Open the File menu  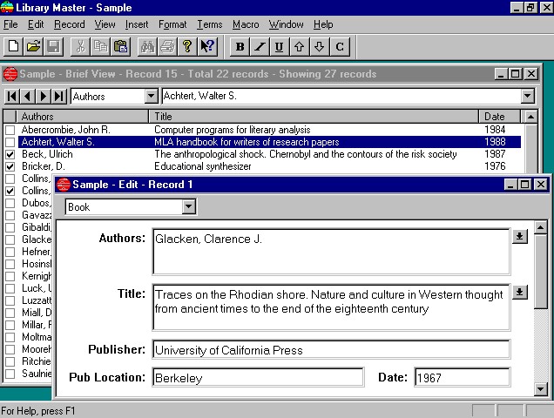10,24
